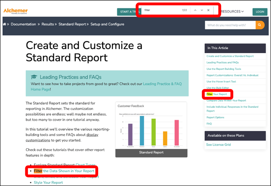Open Filter the Data Shown in Your Report link

[x=64, y=171]
